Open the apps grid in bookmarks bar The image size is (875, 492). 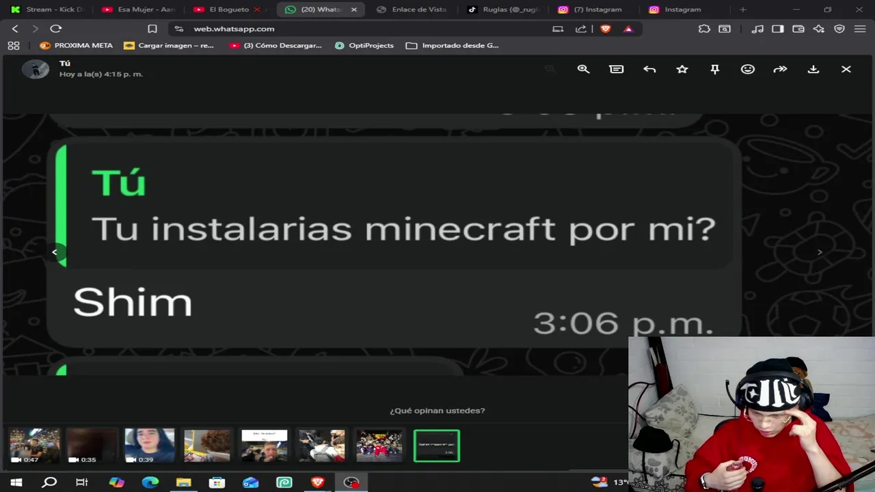[14, 45]
